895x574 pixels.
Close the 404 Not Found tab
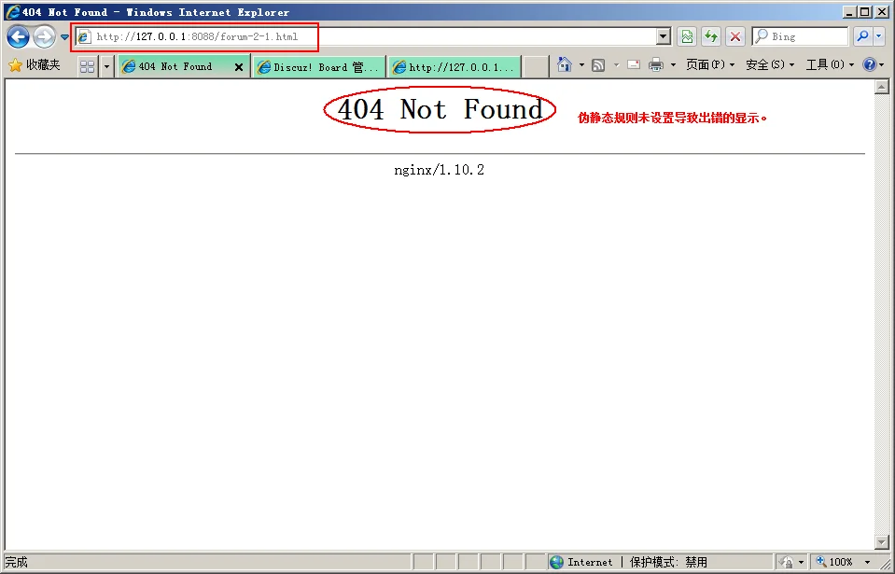coord(239,67)
